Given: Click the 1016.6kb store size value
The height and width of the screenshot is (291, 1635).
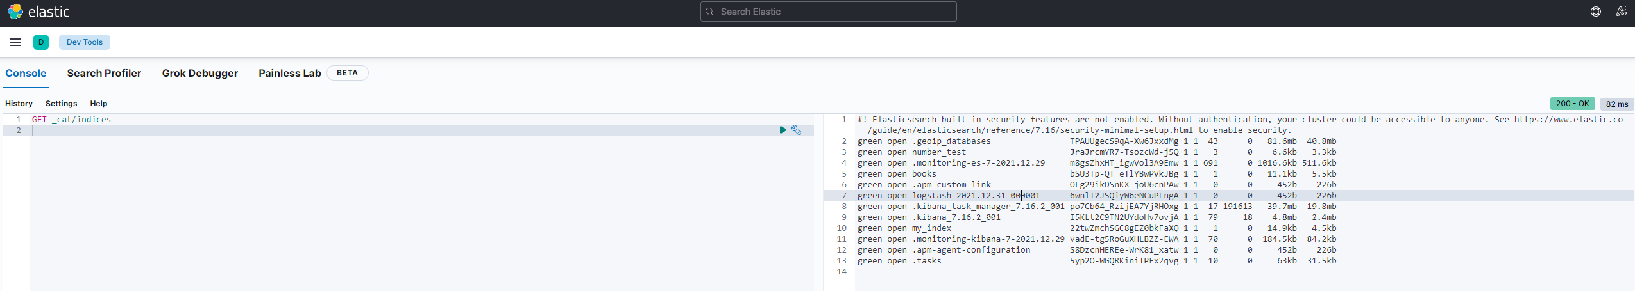Looking at the screenshot, I should point(1277,162).
